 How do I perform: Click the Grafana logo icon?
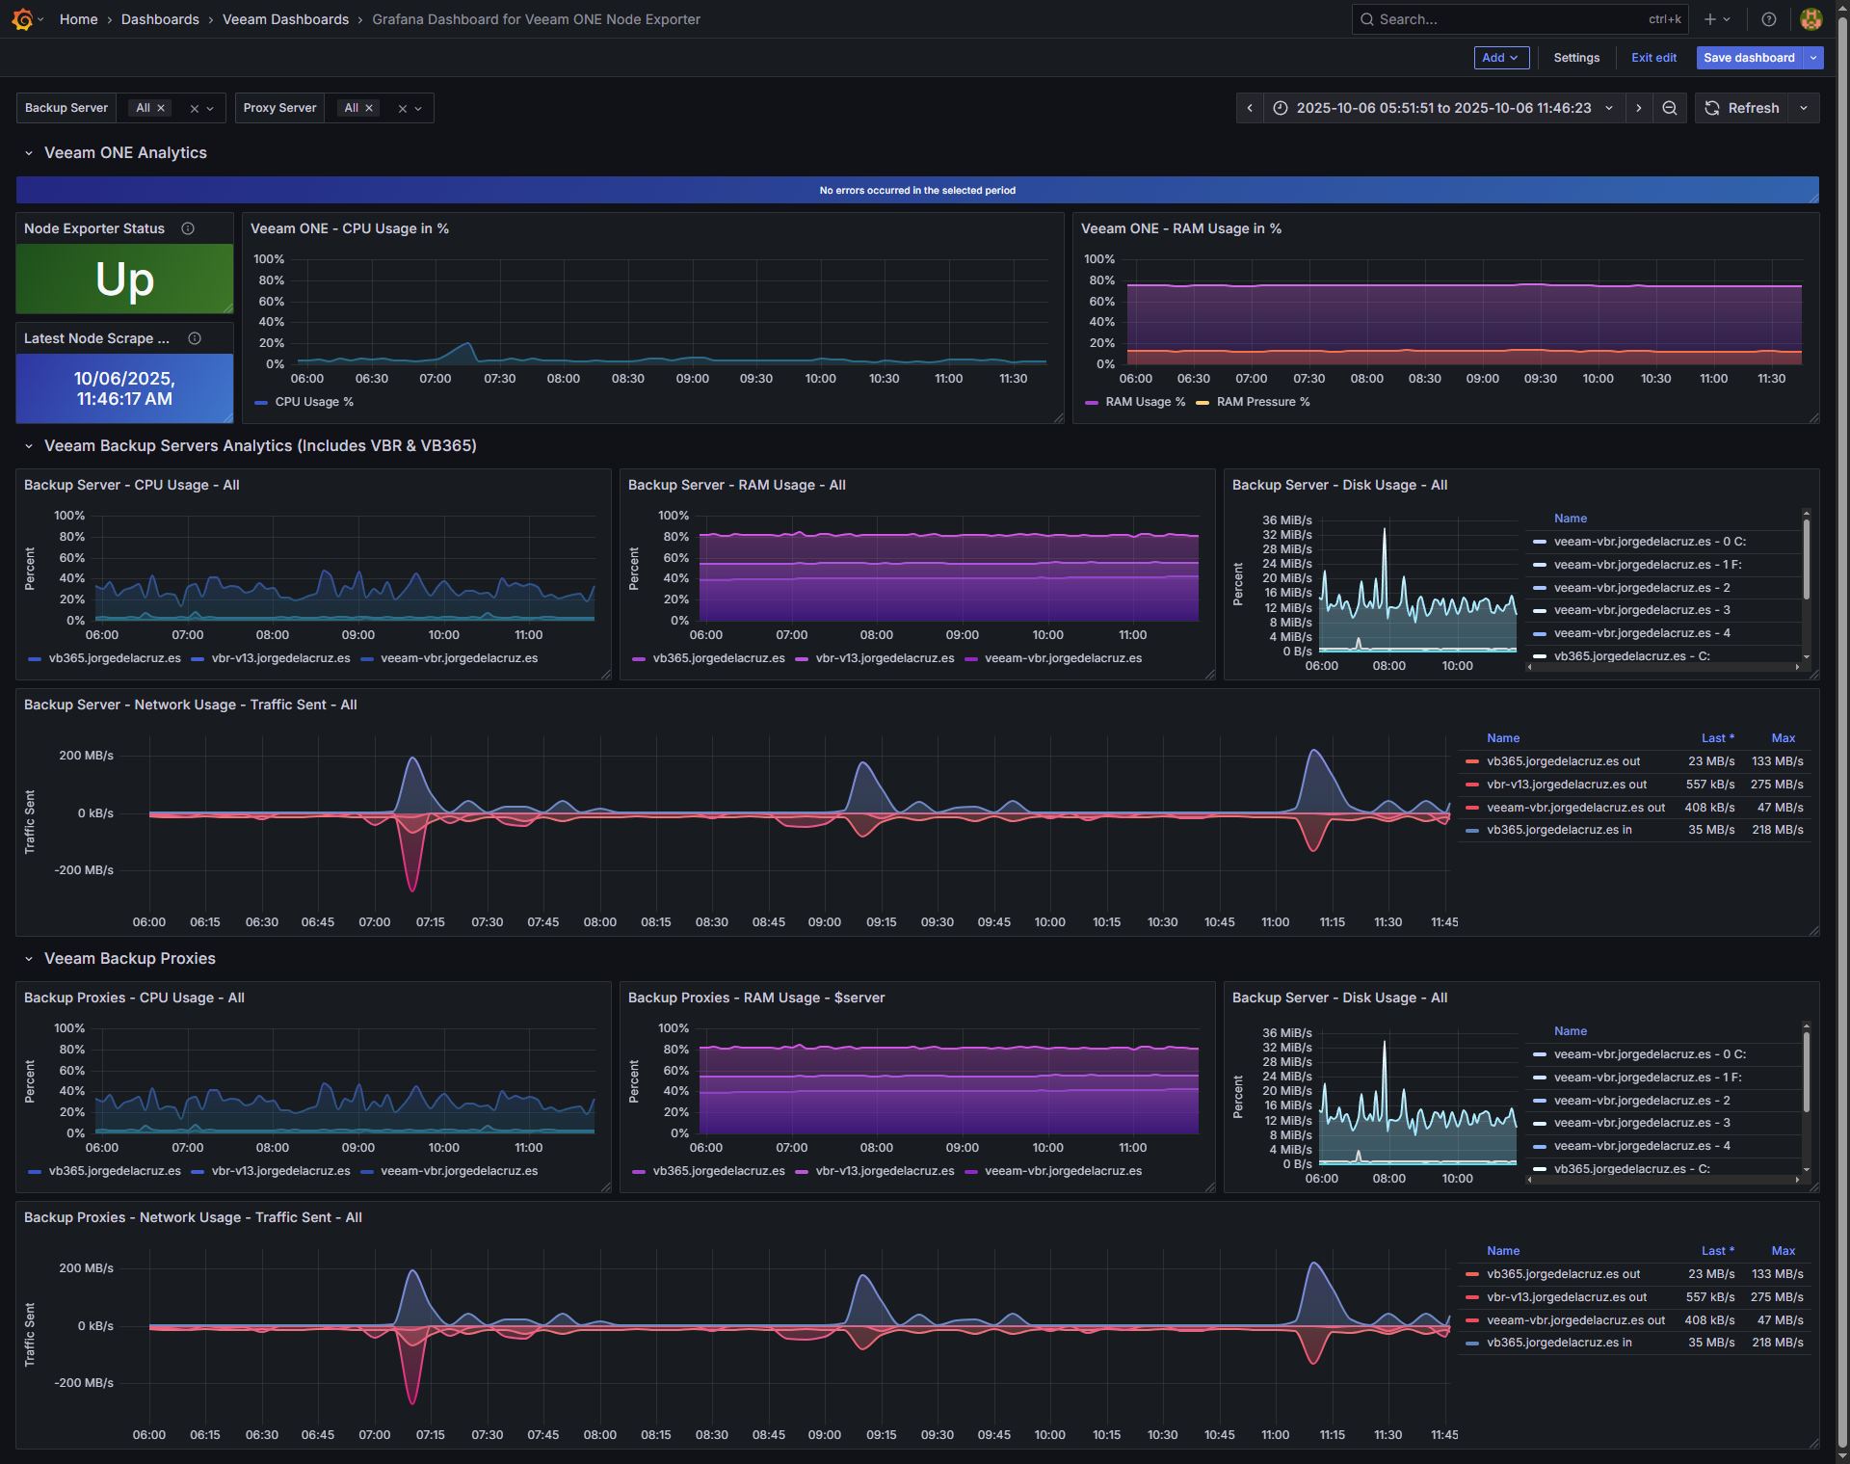[x=22, y=19]
